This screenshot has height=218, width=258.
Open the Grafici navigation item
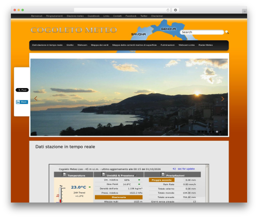click(70, 45)
